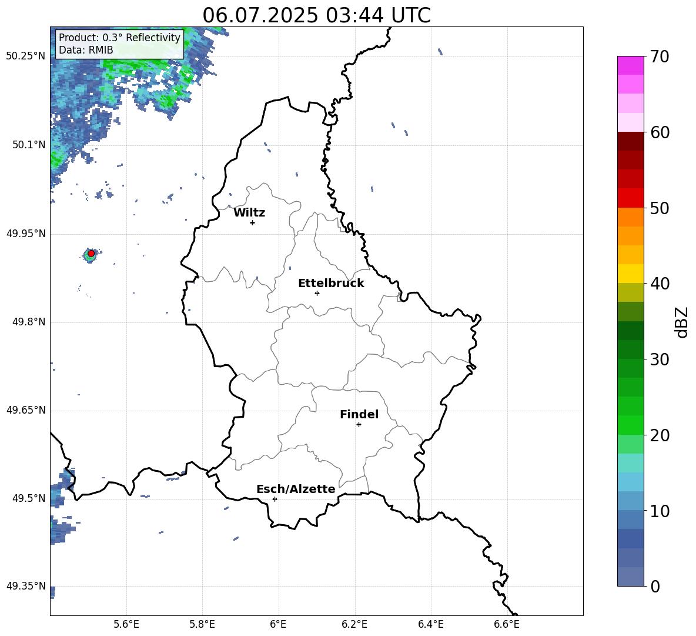Click the colorbar tick label 20
This screenshot has height=636, width=696.
660,435
